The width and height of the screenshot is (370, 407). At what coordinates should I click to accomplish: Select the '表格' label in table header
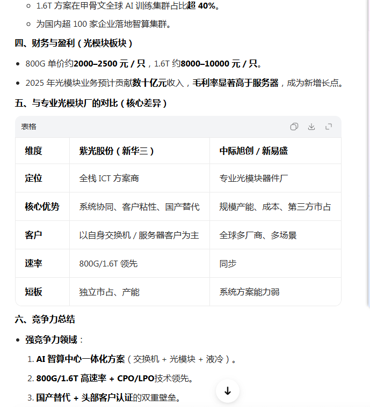coord(28,127)
